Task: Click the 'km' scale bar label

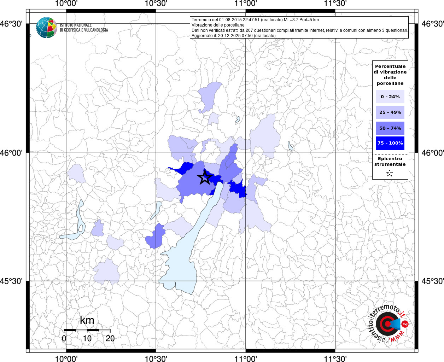Action: pos(87,320)
